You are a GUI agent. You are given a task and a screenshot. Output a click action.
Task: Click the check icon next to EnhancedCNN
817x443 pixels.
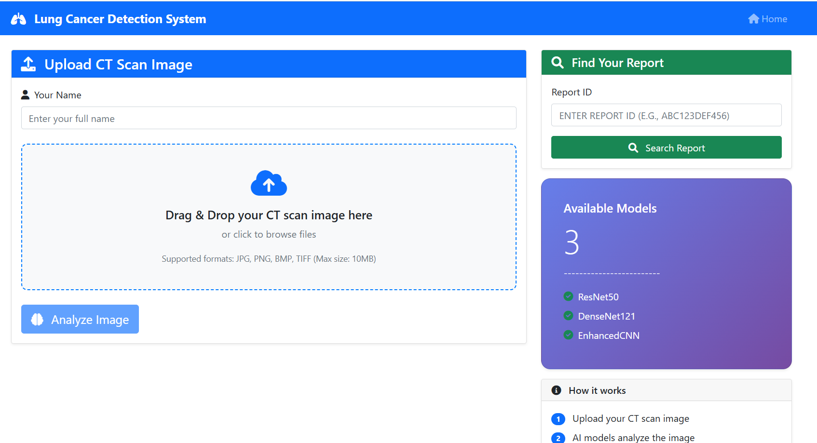tap(568, 335)
